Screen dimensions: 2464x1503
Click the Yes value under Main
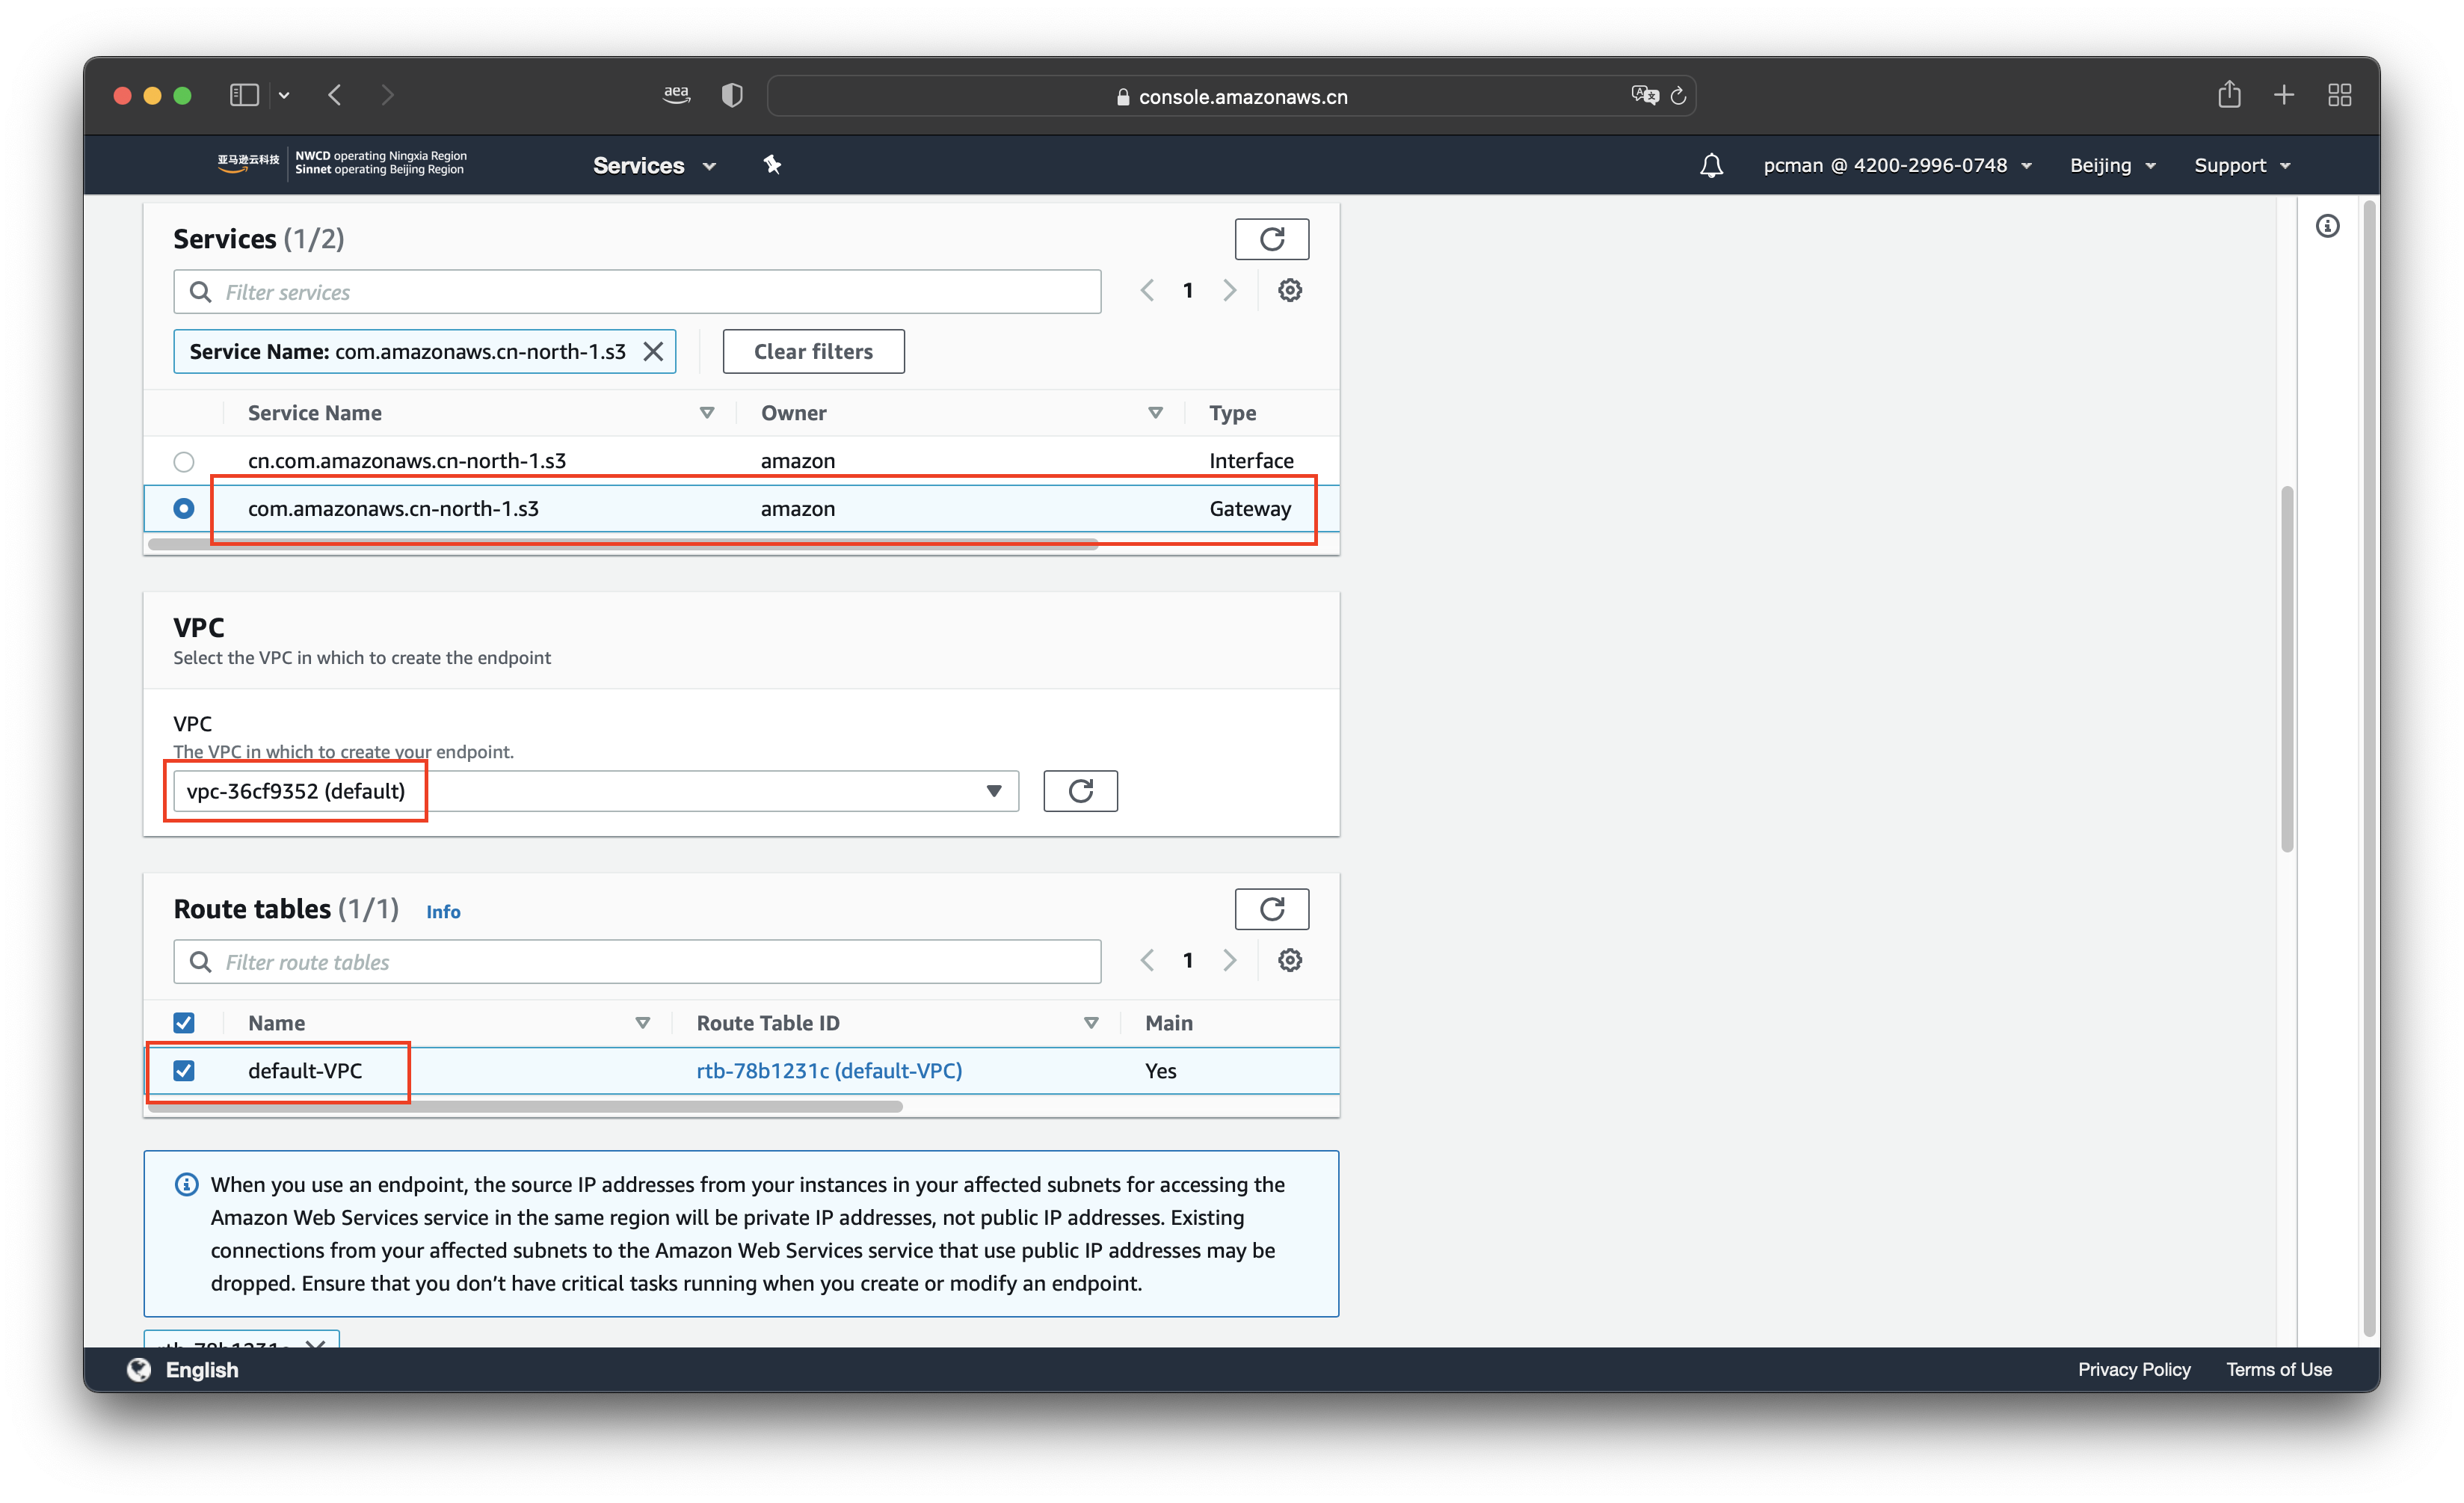(x=1160, y=1070)
